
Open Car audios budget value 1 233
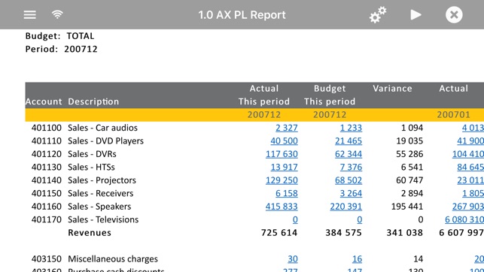[x=351, y=128]
